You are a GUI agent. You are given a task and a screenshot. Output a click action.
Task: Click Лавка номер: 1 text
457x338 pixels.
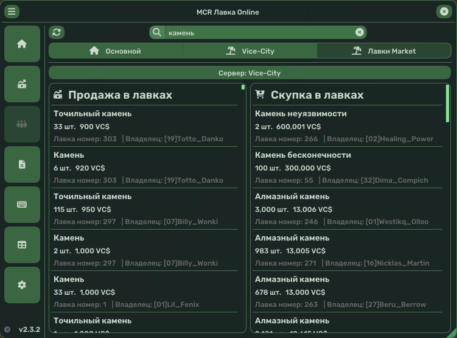click(x=80, y=305)
